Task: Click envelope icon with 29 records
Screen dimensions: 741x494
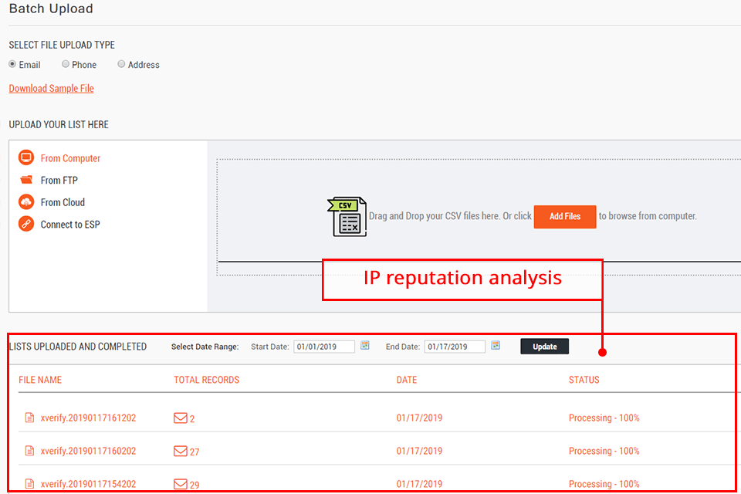Action: coord(180,484)
